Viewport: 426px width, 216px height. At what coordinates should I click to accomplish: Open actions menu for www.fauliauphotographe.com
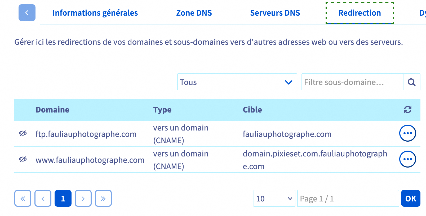(x=407, y=159)
